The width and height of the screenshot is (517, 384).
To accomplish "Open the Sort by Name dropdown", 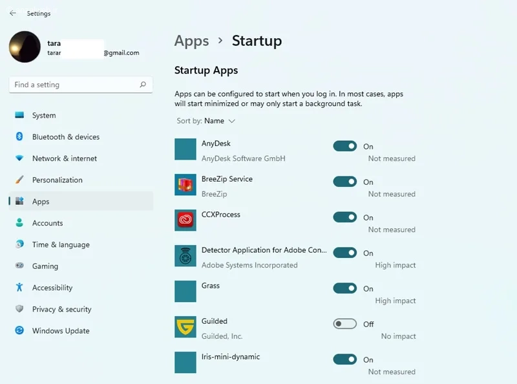I will tap(219, 121).
